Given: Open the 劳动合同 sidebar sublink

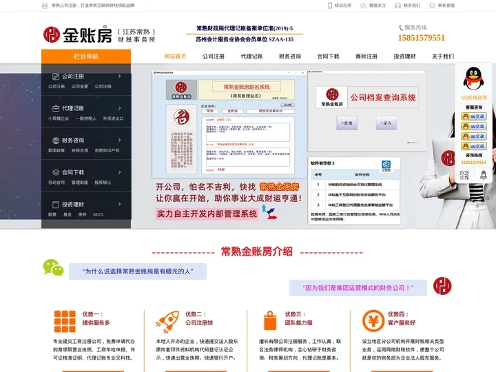Looking at the screenshot, I should tap(56, 183).
